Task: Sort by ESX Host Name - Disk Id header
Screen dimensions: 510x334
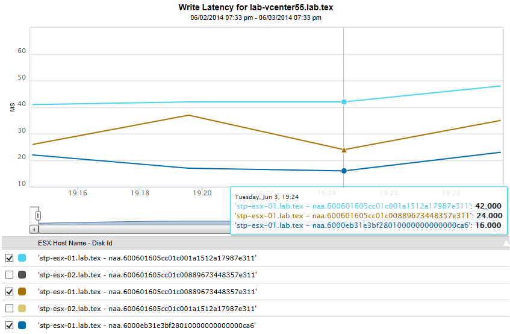Action: 75,243
